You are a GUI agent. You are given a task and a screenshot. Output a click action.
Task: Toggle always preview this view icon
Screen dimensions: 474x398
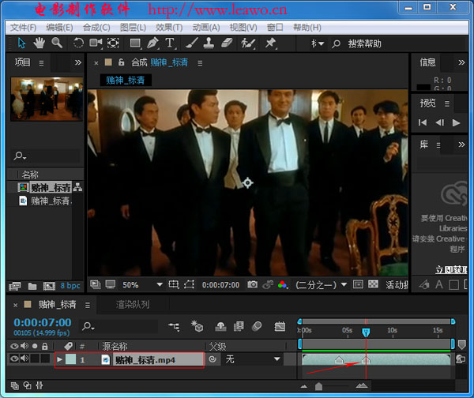coord(96,284)
